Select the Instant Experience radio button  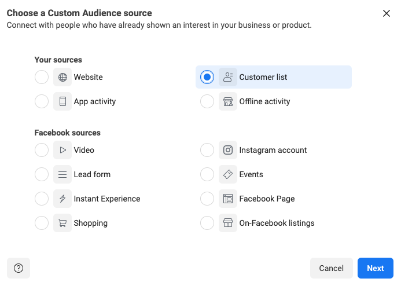coord(42,199)
